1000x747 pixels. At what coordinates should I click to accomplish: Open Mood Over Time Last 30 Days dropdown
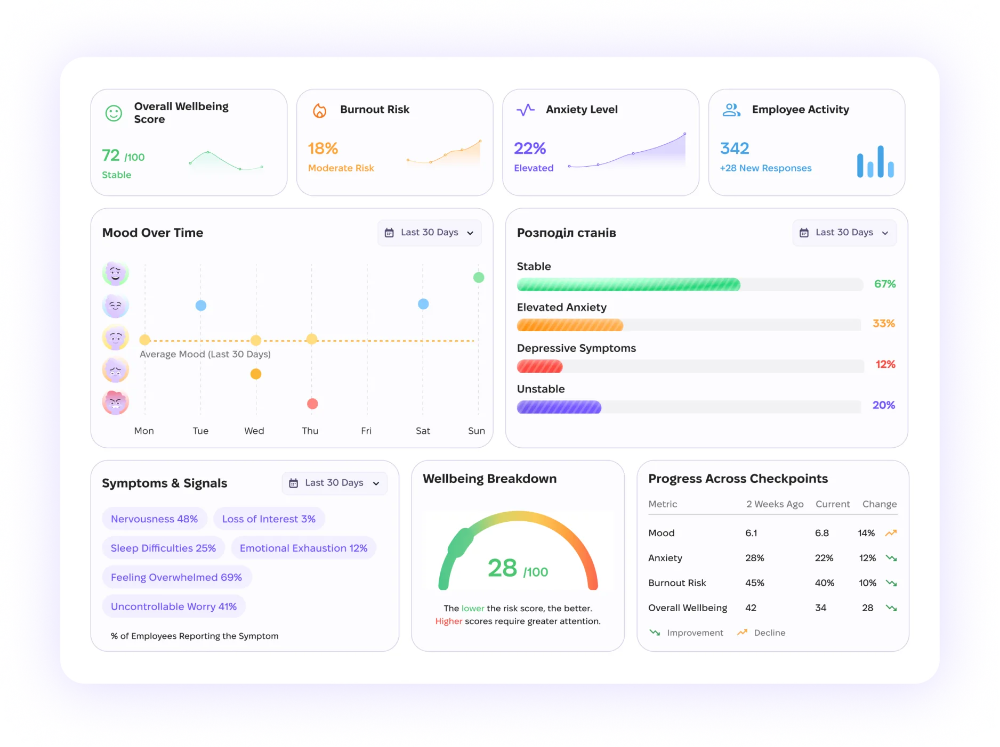[430, 233]
